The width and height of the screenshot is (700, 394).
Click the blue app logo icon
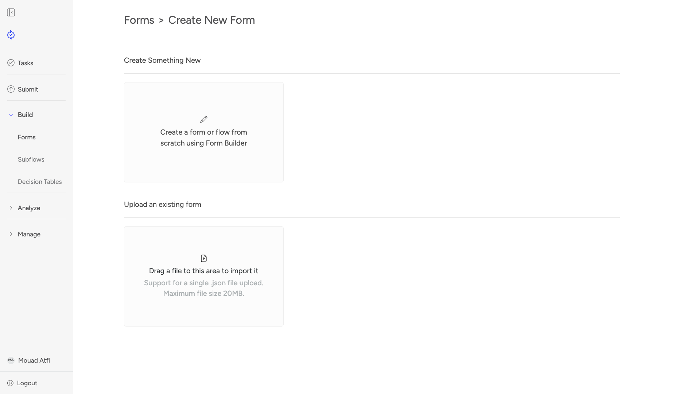(11, 35)
